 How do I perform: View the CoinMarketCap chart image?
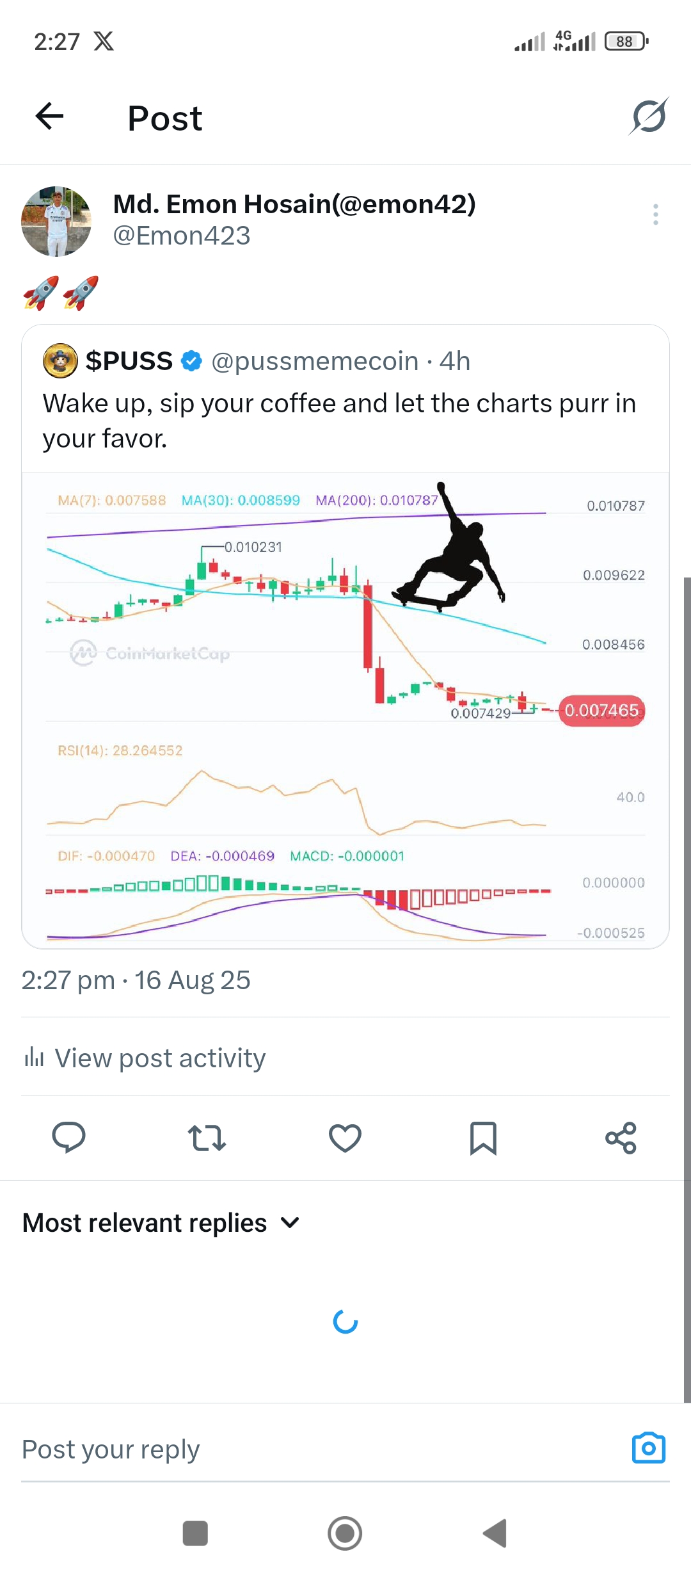(345, 710)
